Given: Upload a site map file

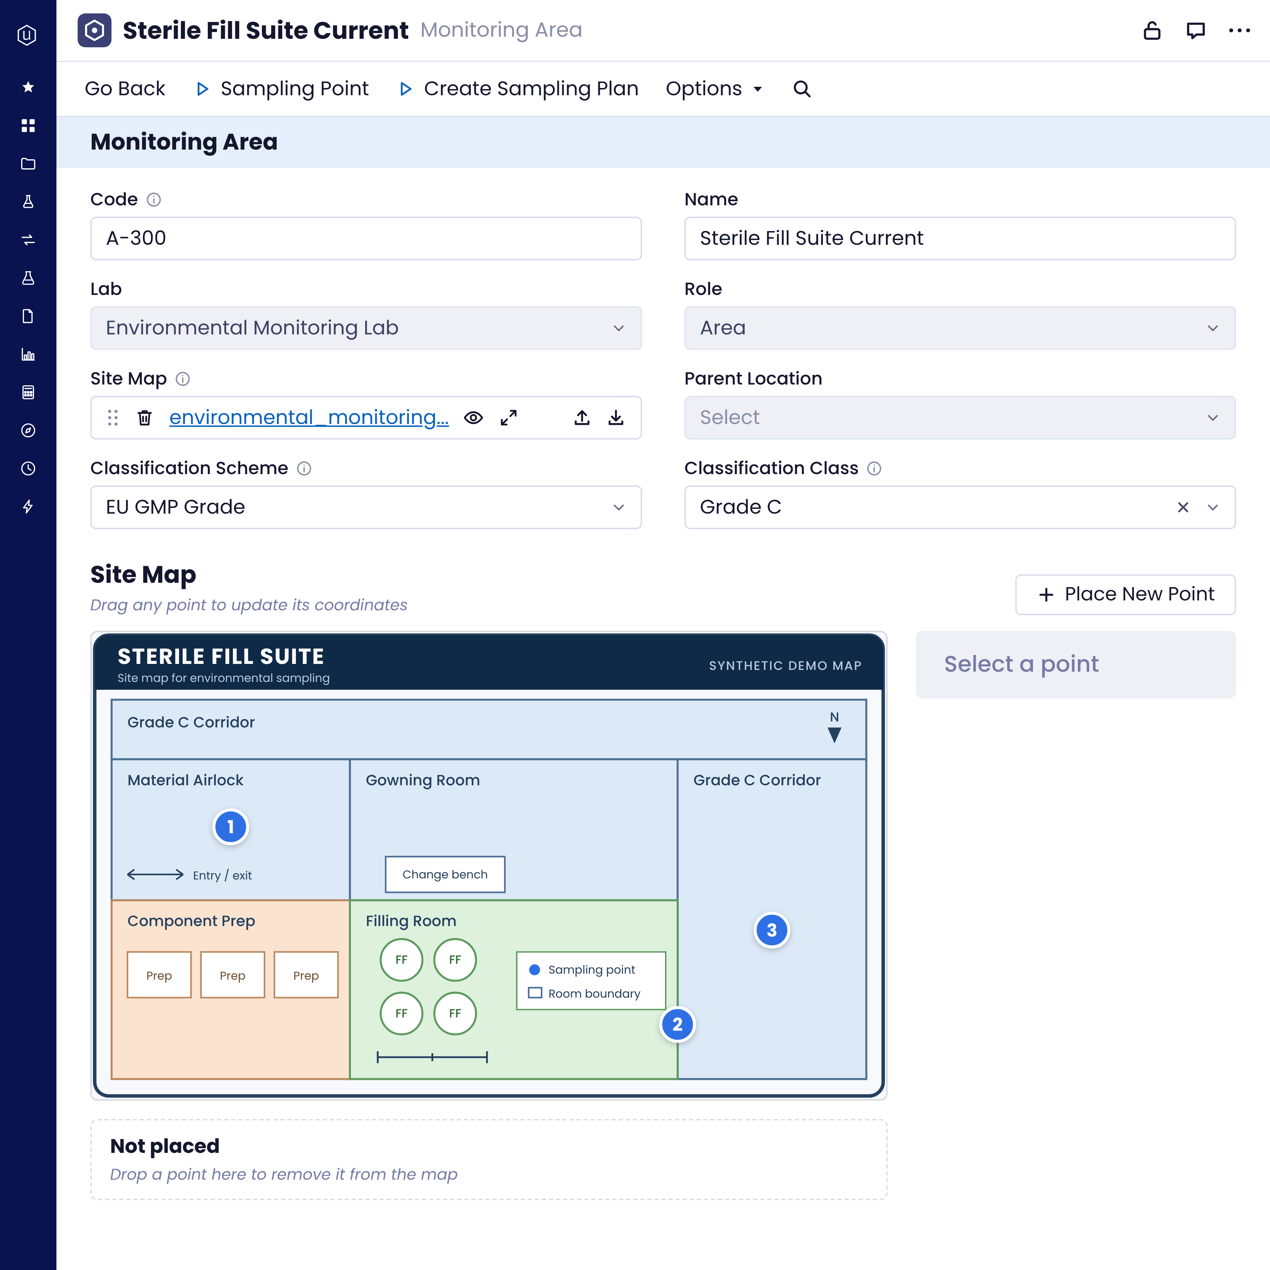Looking at the screenshot, I should 582,417.
